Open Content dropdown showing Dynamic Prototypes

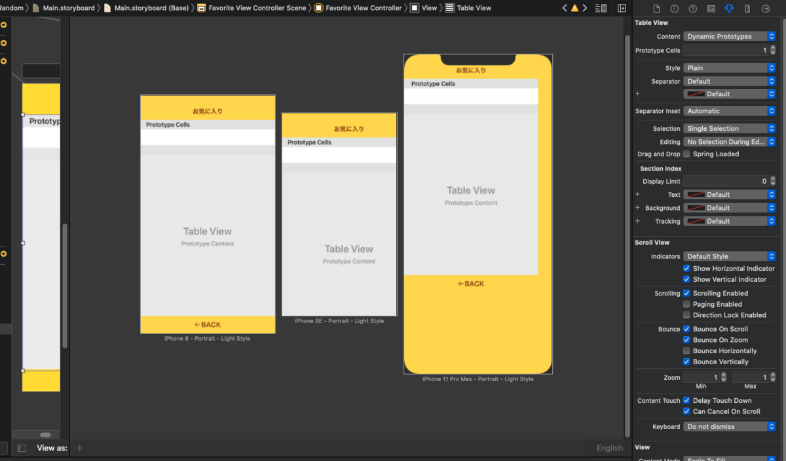pyautogui.click(x=730, y=37)
